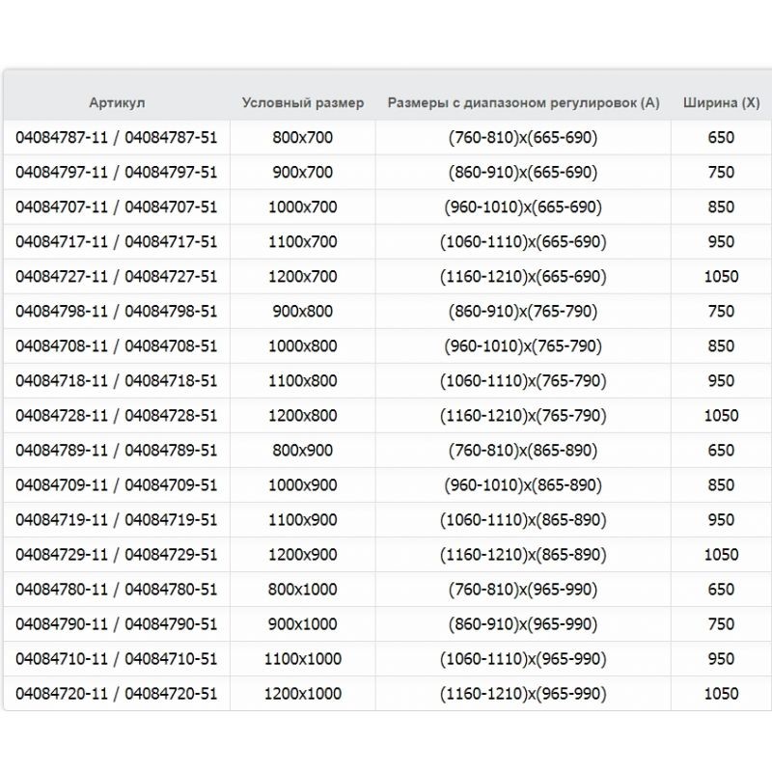Select article cell 04084718-11 / 04084718-51
The height and width of the screenshot is (772, 772).
click(x=117, y=380)
